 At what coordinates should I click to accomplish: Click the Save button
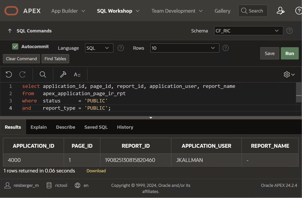270,53
